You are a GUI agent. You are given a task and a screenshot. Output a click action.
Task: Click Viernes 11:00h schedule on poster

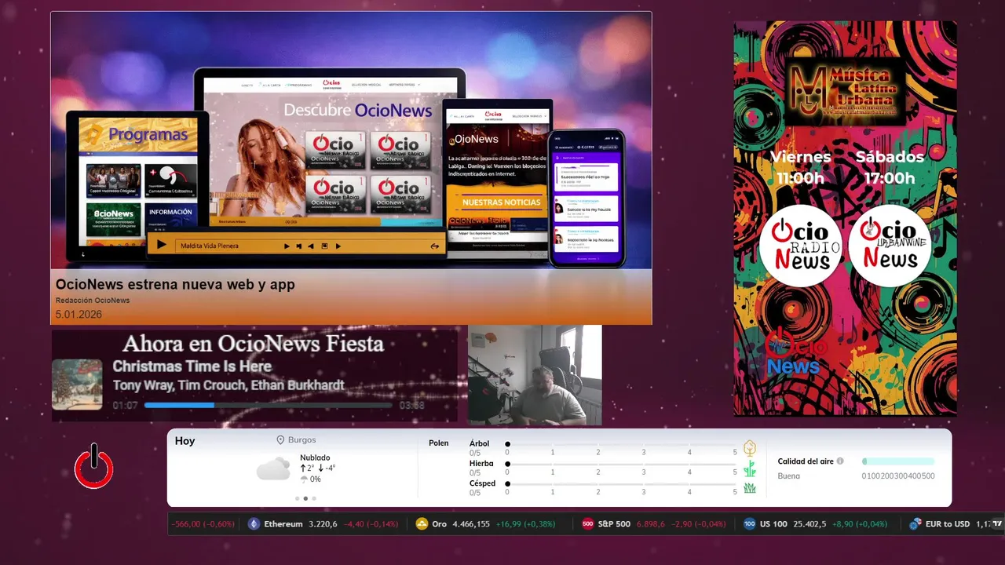click(x=800, y=167)
